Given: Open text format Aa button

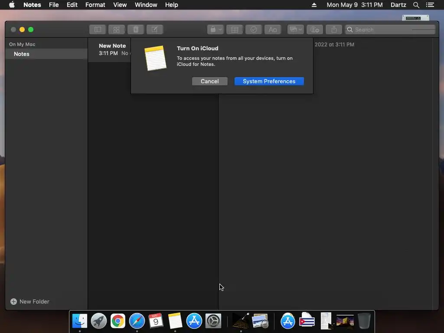Looking at the screenshot, I should point(273,29).
